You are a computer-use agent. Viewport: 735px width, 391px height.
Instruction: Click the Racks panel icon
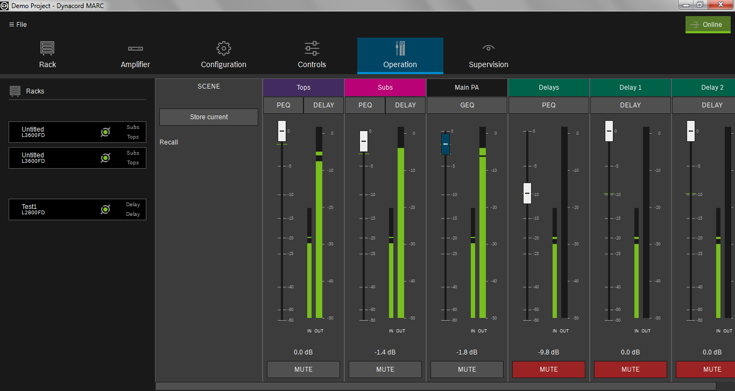coord(15,91)
